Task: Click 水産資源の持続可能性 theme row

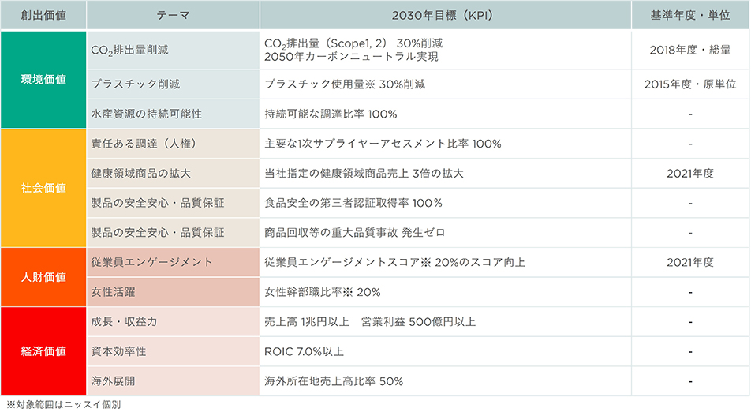Action: [x=173, y=114]
